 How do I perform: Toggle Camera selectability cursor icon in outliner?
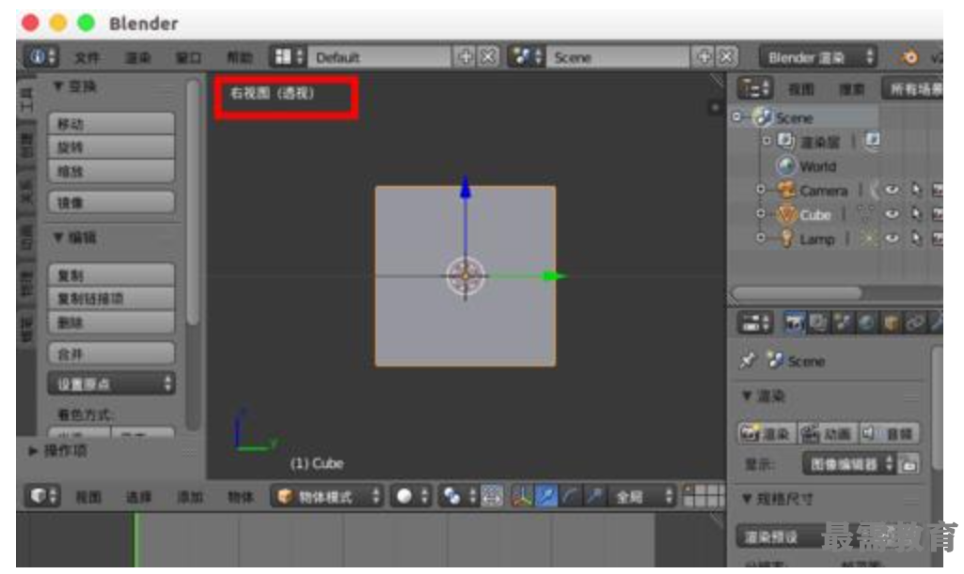point(916,191)
